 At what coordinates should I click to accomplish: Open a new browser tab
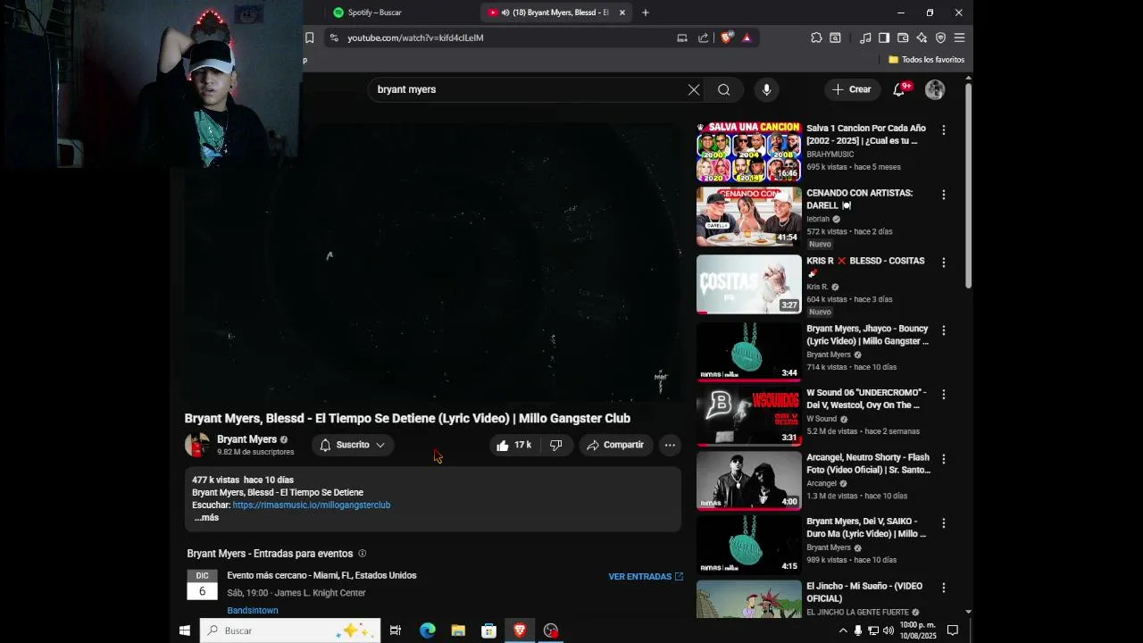646,13
